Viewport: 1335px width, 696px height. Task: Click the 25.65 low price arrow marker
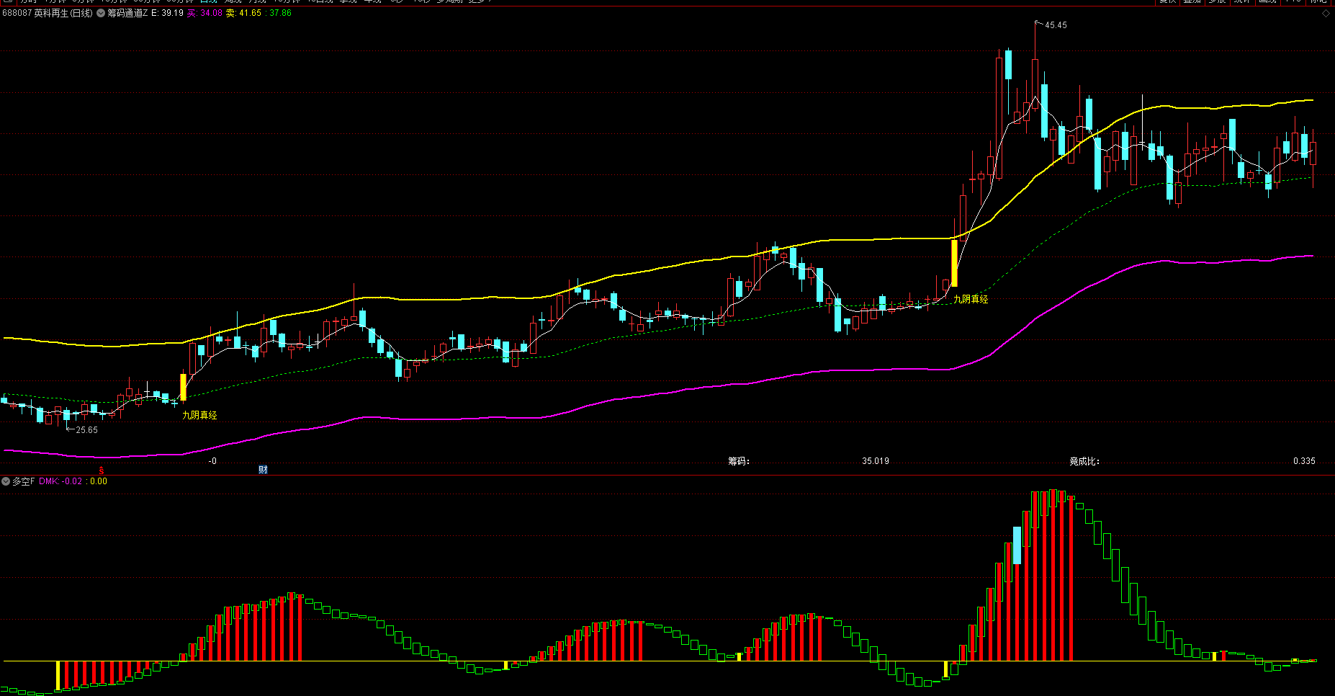tap(85, 430)
